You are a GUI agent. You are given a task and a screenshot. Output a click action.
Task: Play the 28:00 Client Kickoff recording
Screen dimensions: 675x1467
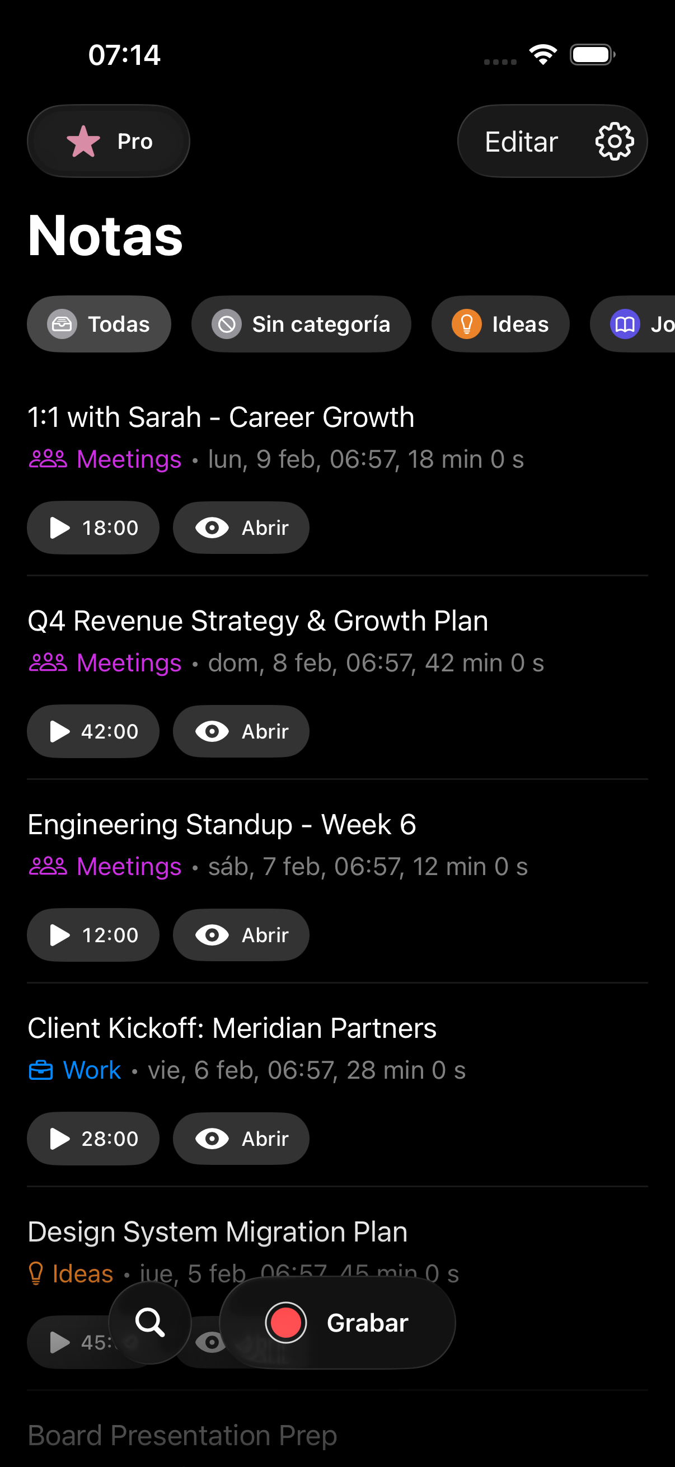pos(93,1139)
